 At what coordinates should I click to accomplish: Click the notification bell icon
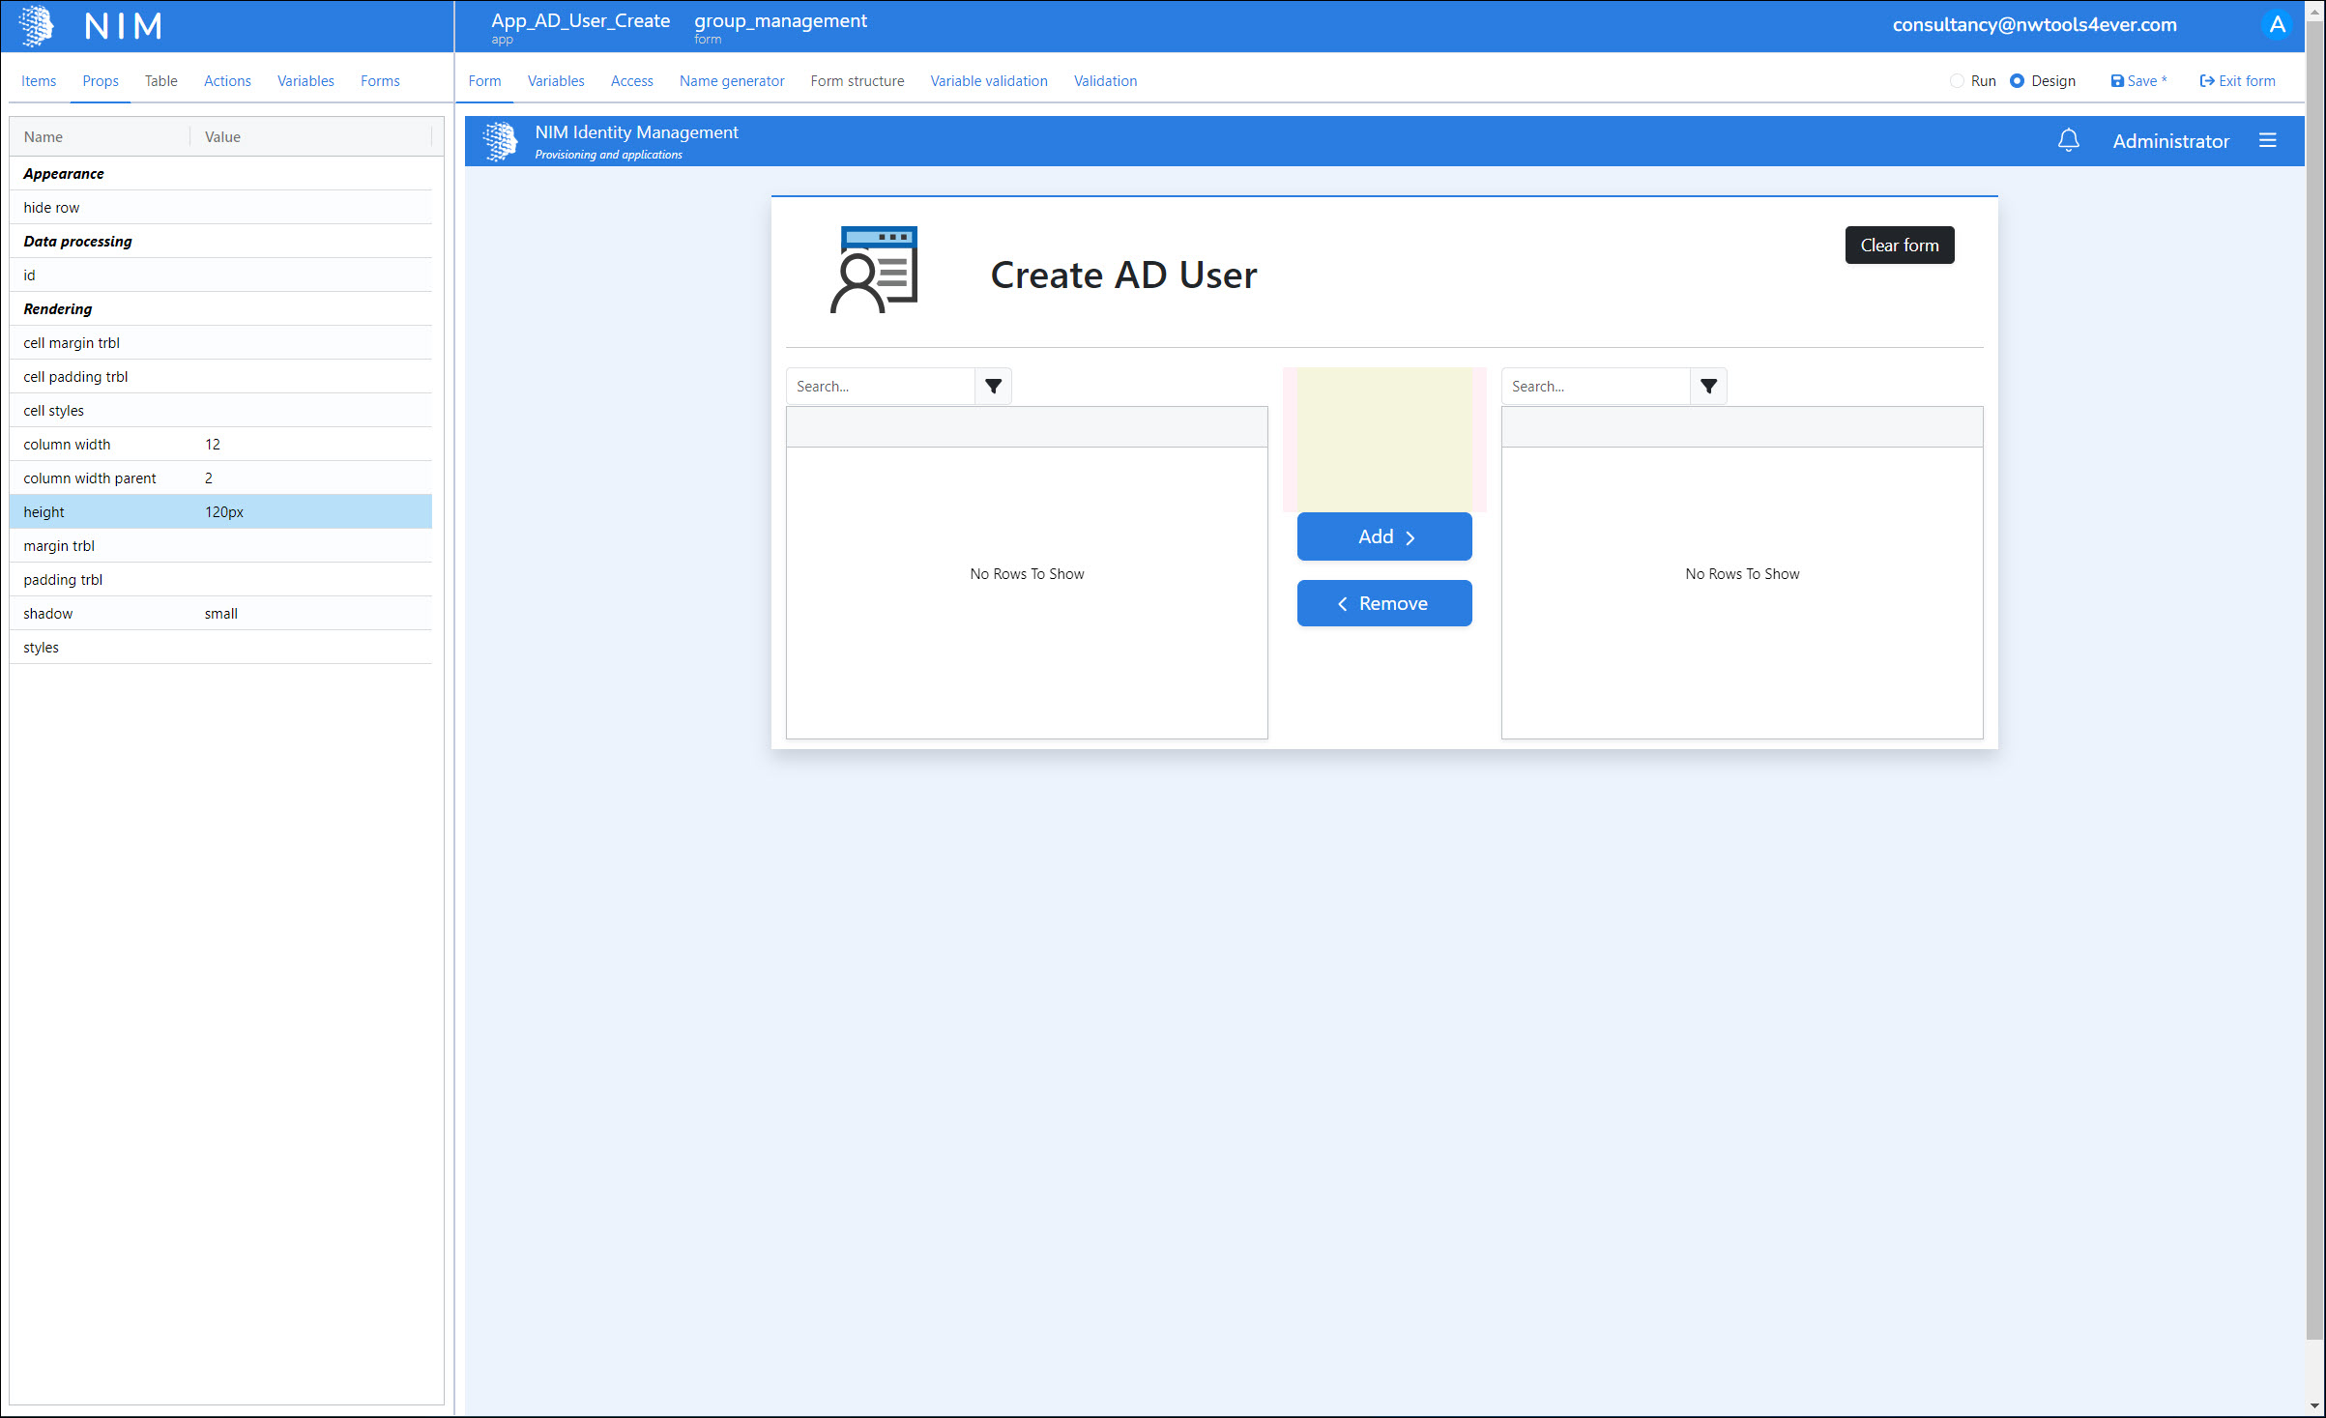pyautogui.click(x=2068, y=141)
